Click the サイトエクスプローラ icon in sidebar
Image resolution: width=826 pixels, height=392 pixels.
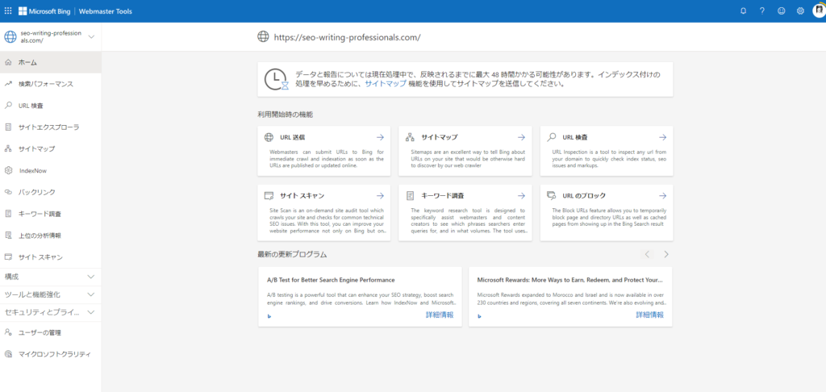pos(8,127)
